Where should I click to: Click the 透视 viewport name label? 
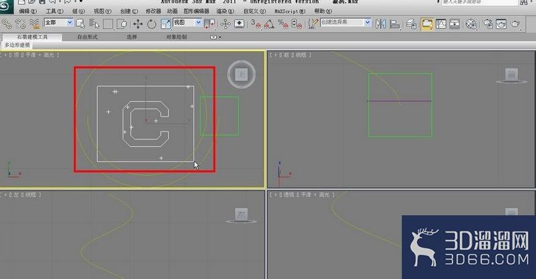coord(289,194)
